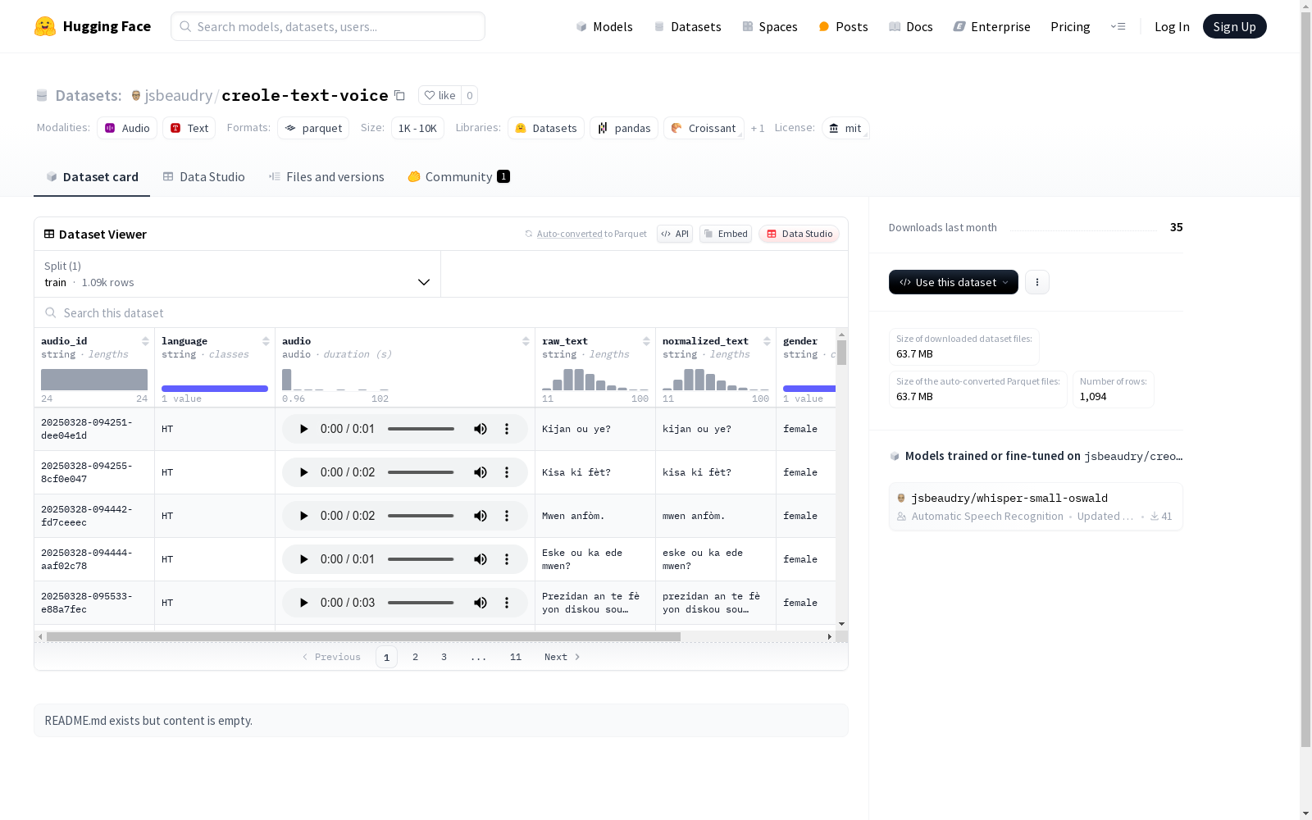Go to Datasets in top navigation

point(687,26)
